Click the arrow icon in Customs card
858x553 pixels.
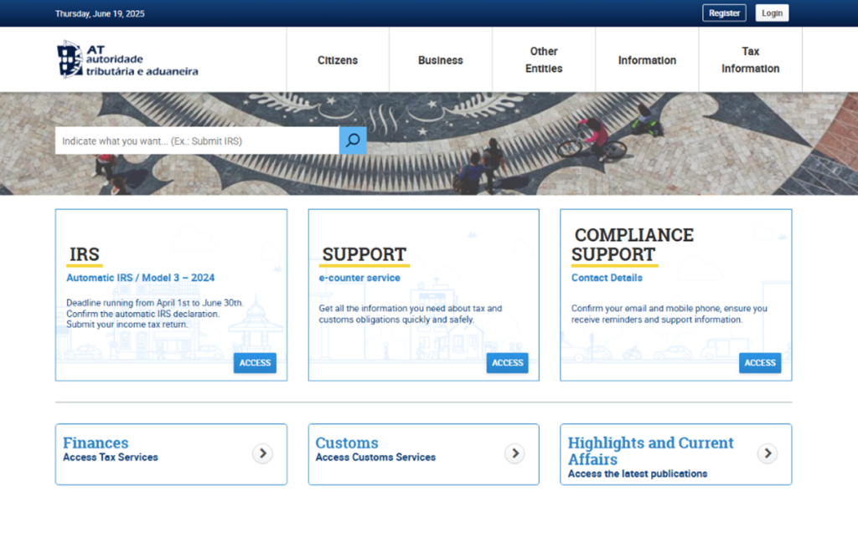tap(514, 453)
